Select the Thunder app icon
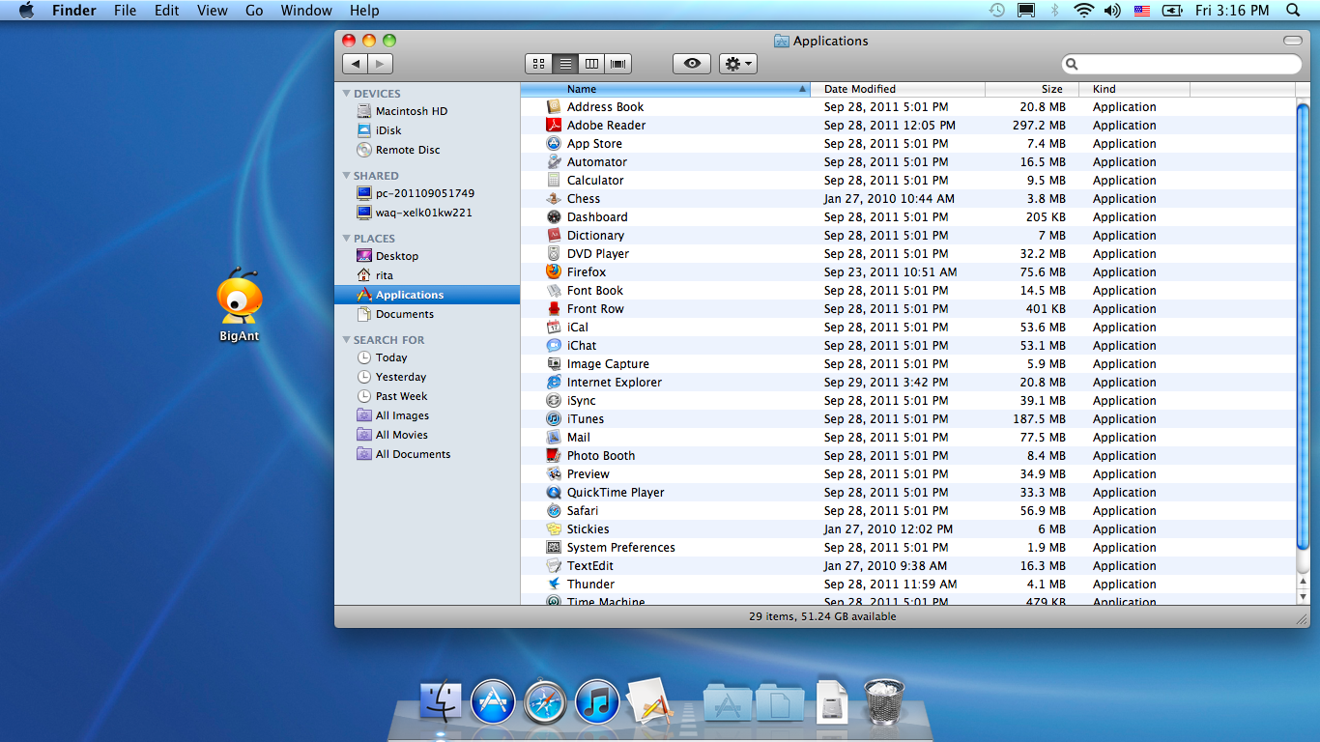1320x742 pixels. (554, 585)
